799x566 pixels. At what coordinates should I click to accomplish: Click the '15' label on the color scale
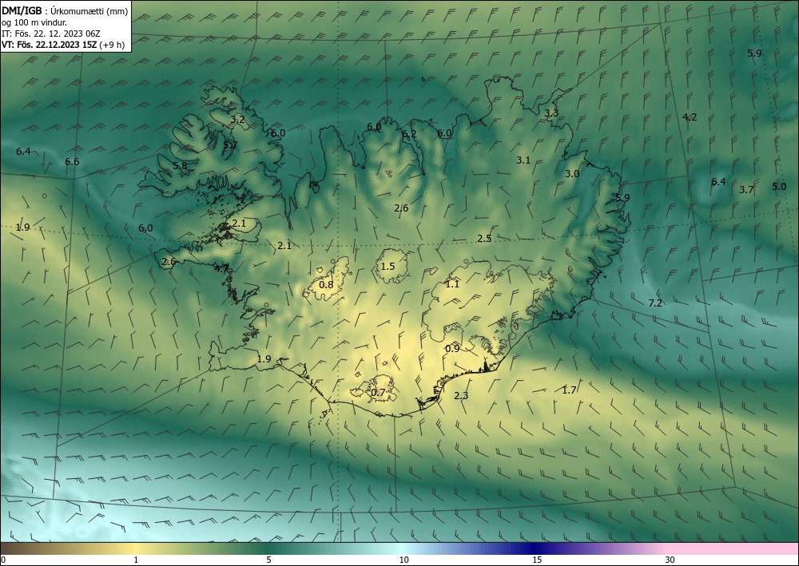click(x=537, y=560)
